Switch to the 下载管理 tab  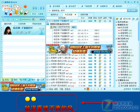pos(87,6)
